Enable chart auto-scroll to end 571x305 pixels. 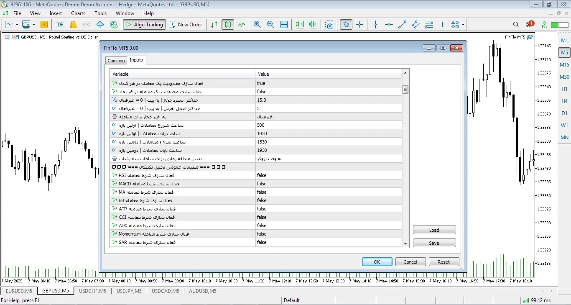click(300, 25)
